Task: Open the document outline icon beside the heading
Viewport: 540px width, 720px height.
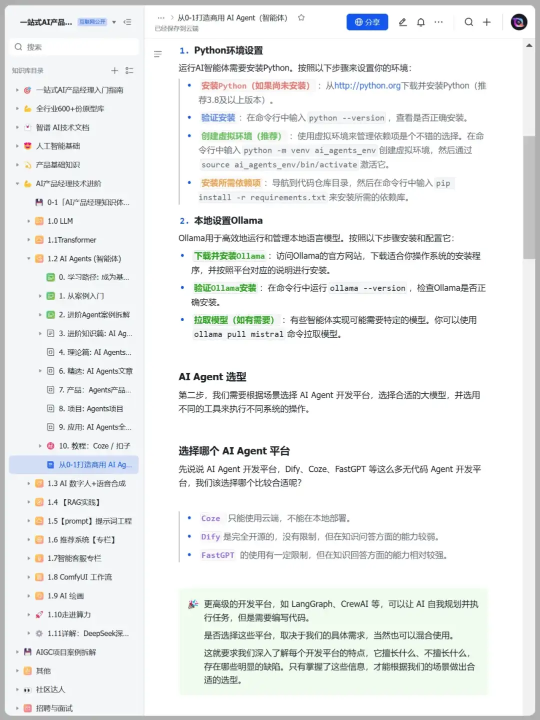Action: pos(158,54)
